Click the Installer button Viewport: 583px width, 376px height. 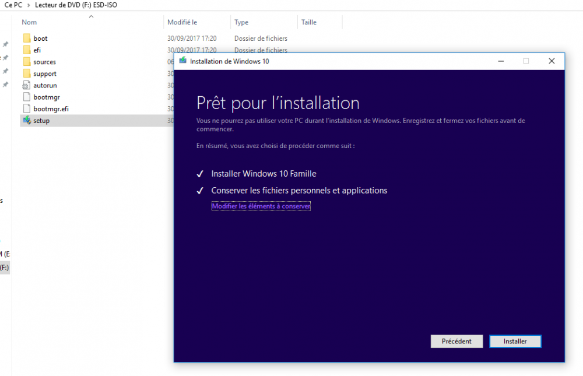pyautogui.click(x=515, y=341)
